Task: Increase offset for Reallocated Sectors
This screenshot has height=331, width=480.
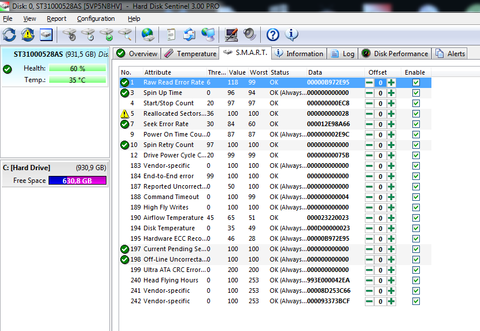Action: click(x=391, y=114)
